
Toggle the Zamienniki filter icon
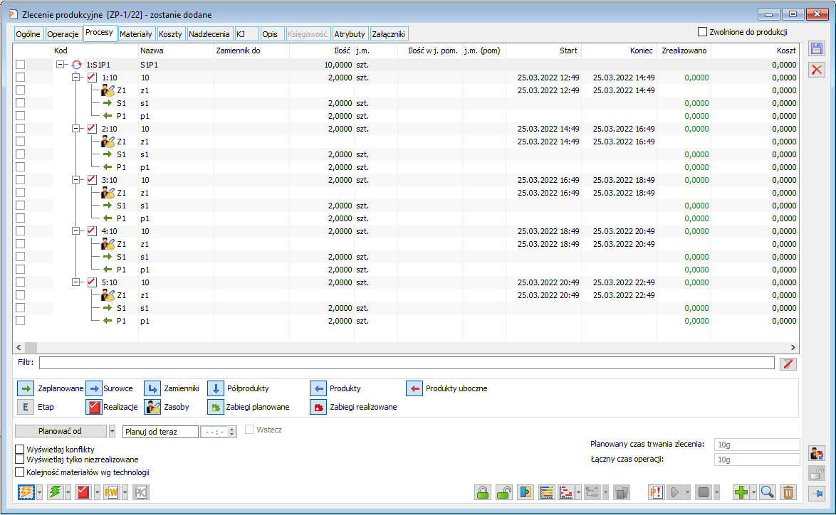pos(152,388)
